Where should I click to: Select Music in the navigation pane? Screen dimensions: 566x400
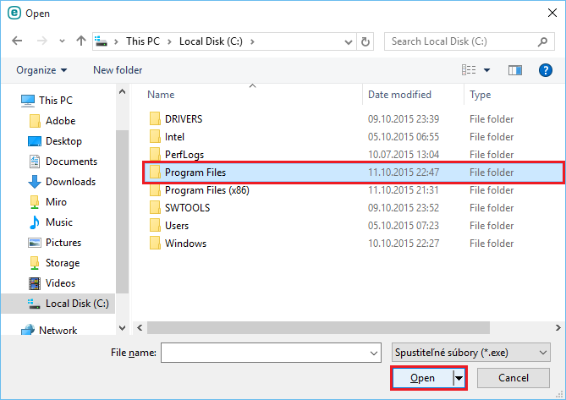coord(58,222)
